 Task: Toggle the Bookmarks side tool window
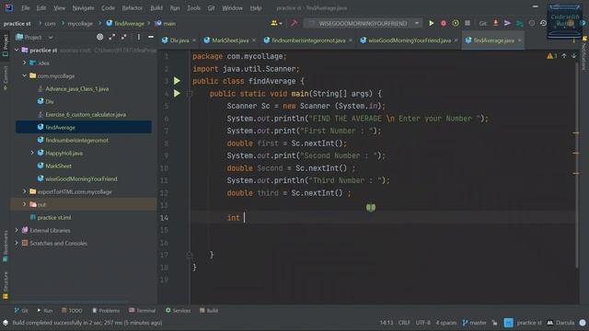(6, 245)
